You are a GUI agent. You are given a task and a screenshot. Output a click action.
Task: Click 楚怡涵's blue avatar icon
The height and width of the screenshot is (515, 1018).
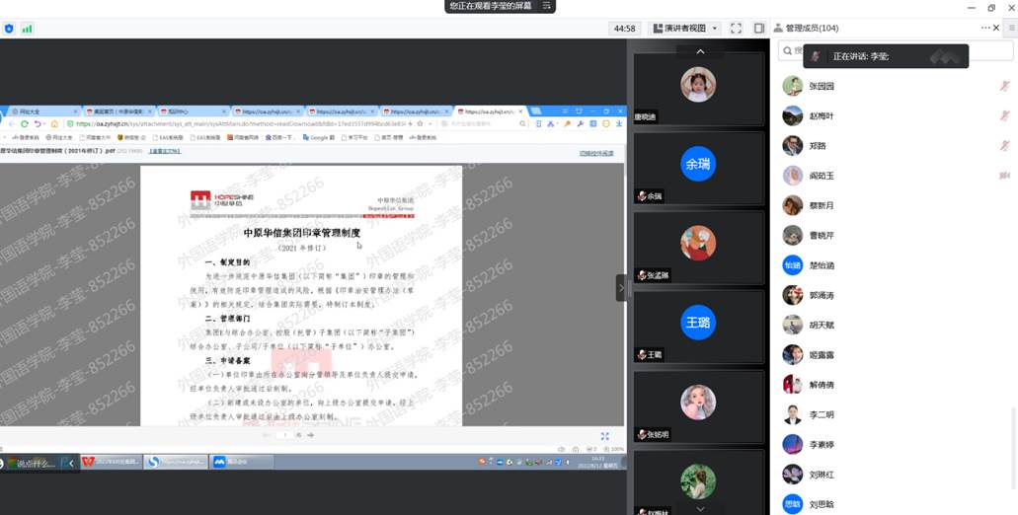tap(792, 265)
